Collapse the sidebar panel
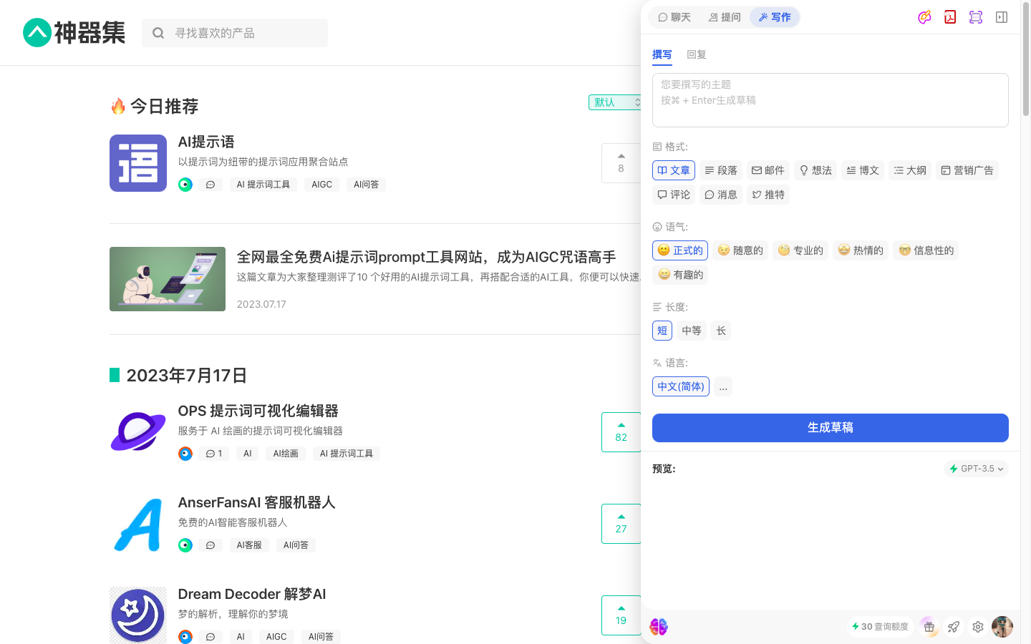This screenshot has width=1031, height=644. [1002, 16]
